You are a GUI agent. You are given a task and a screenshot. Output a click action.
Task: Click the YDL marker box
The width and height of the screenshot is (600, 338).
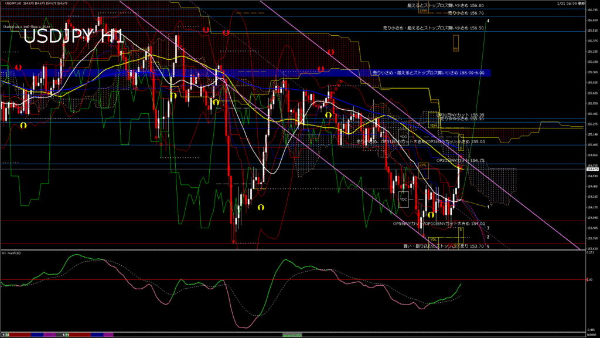click(434, 239)
